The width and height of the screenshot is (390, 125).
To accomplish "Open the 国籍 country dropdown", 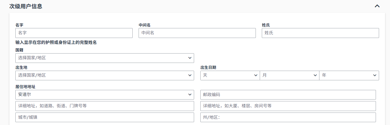I will click(x=105, y=58).
